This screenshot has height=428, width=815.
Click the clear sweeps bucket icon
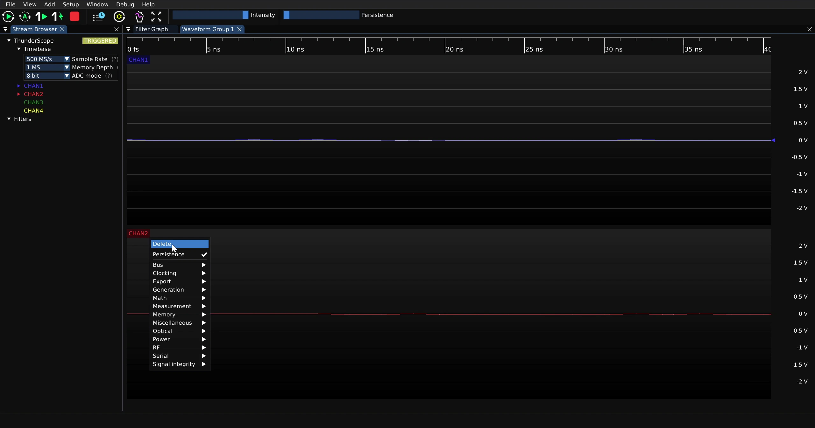click(x=139, y=17)
